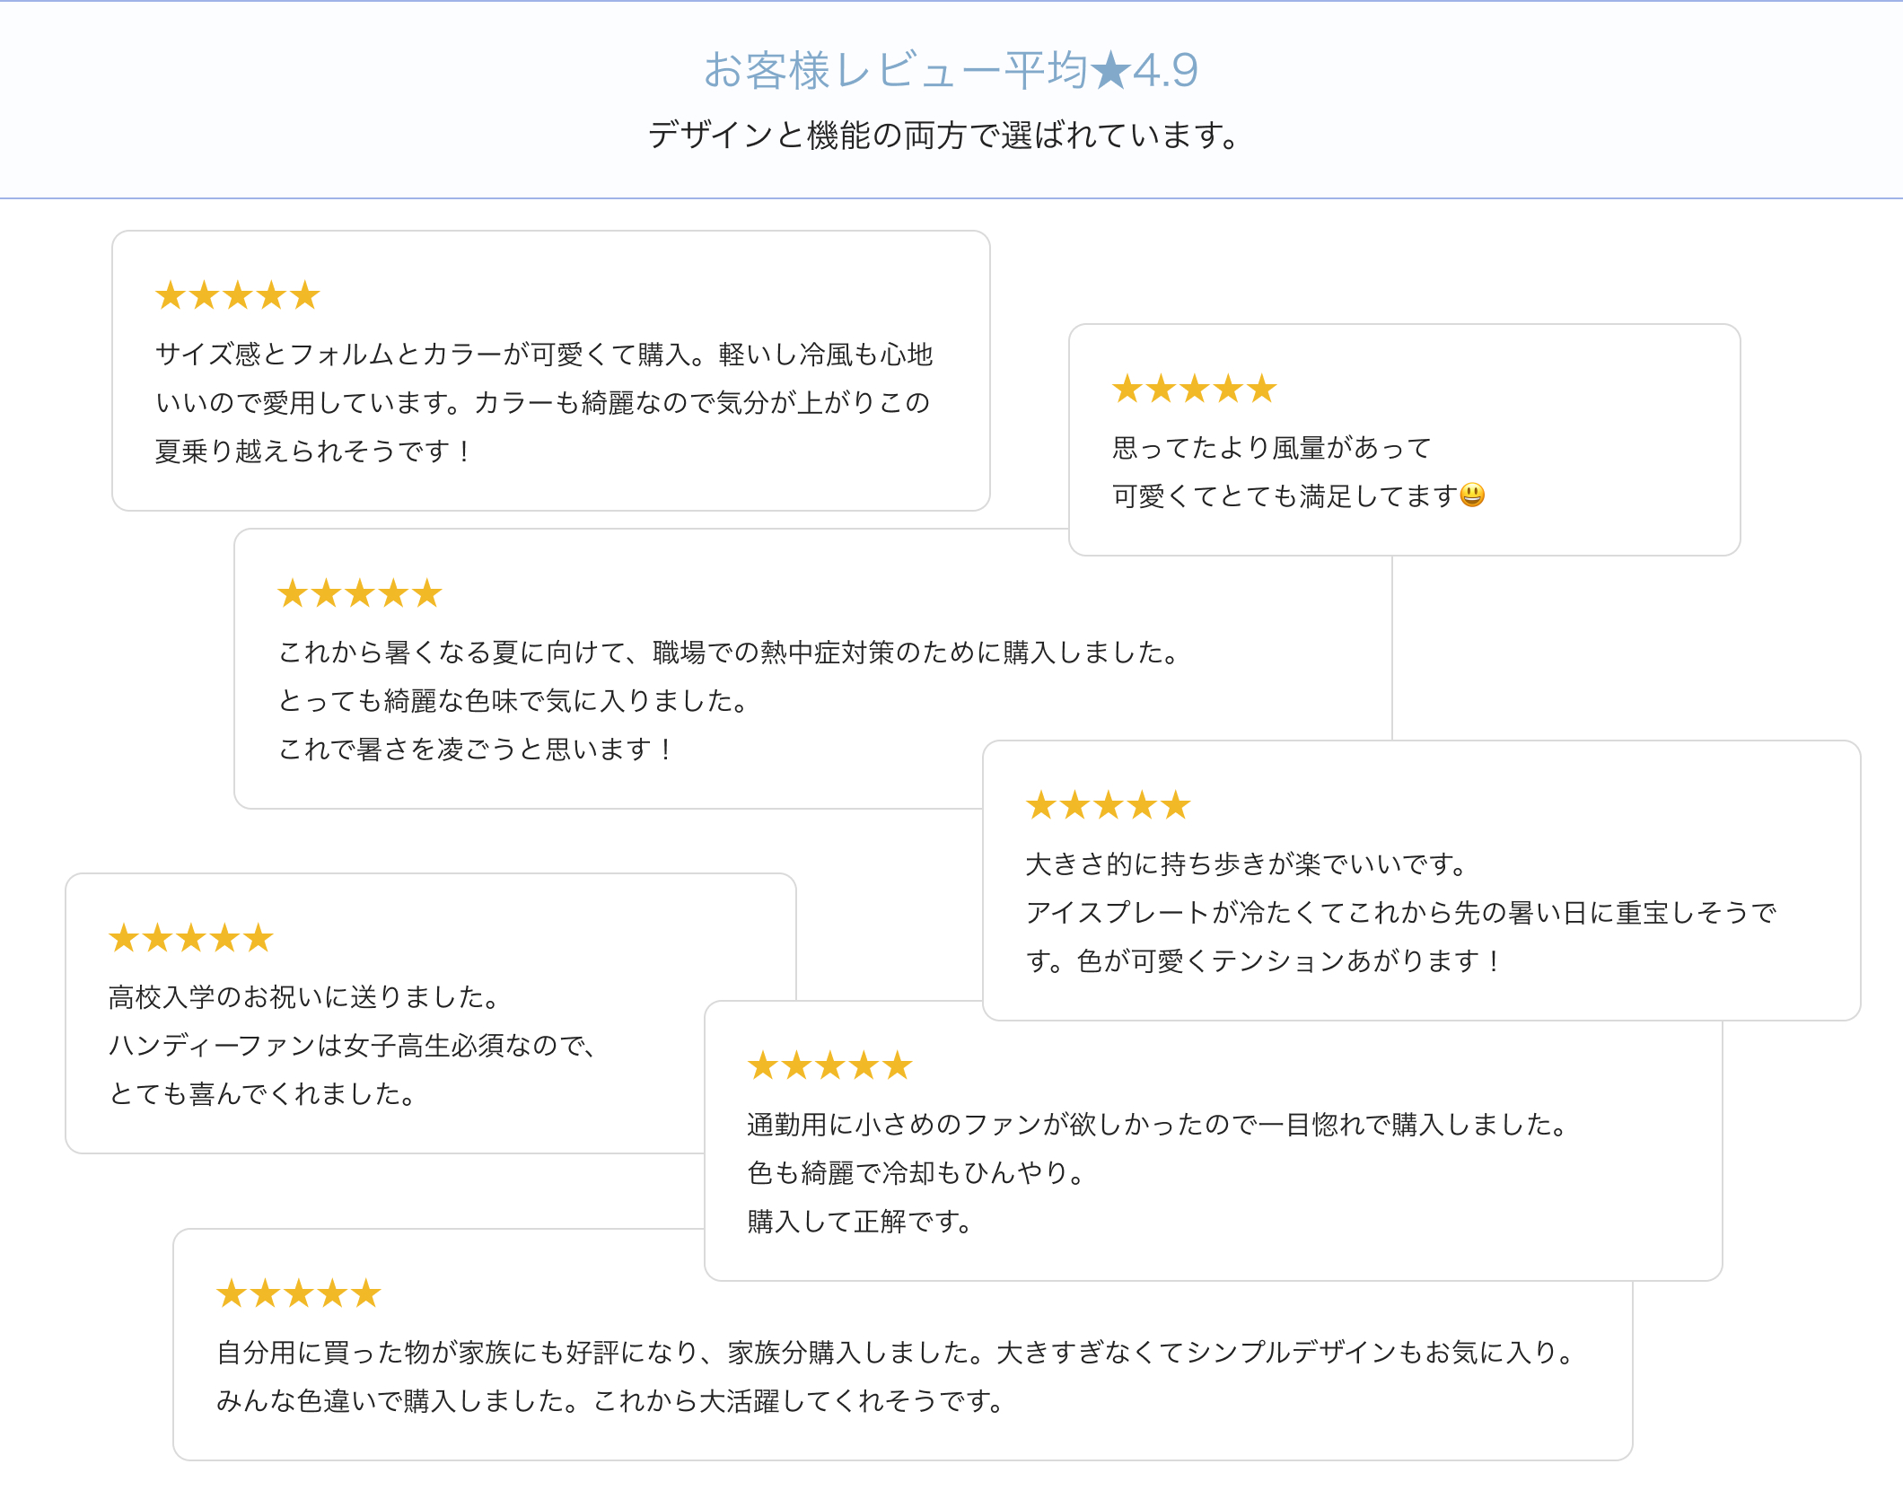1903x1499 pixels.
Task: Click star rating of サイズ感 review
Action: tap(238, 295)
